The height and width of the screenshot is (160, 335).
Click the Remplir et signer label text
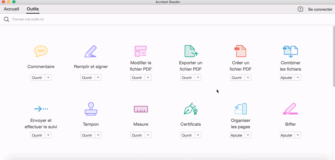(91, 67)
